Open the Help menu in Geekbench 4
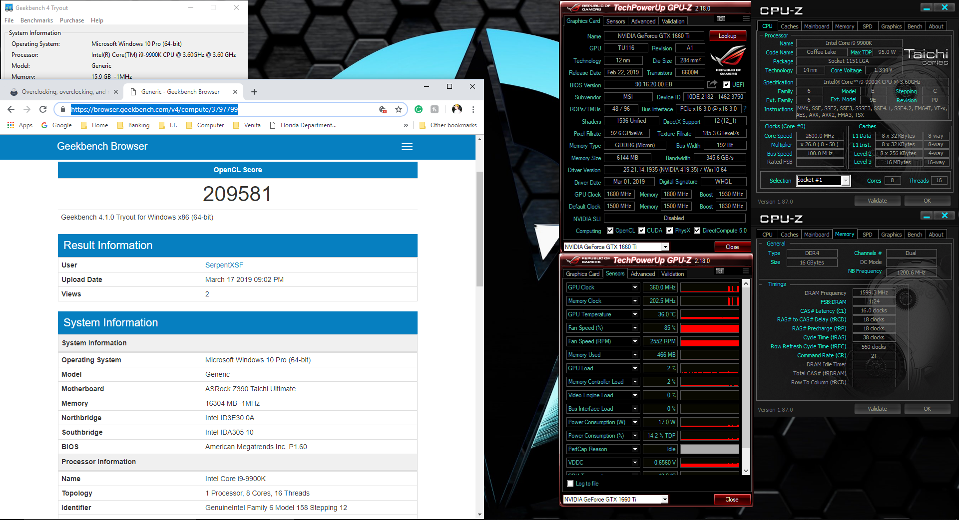This screenshot has width=959, height=520. [x=97, y=20]
